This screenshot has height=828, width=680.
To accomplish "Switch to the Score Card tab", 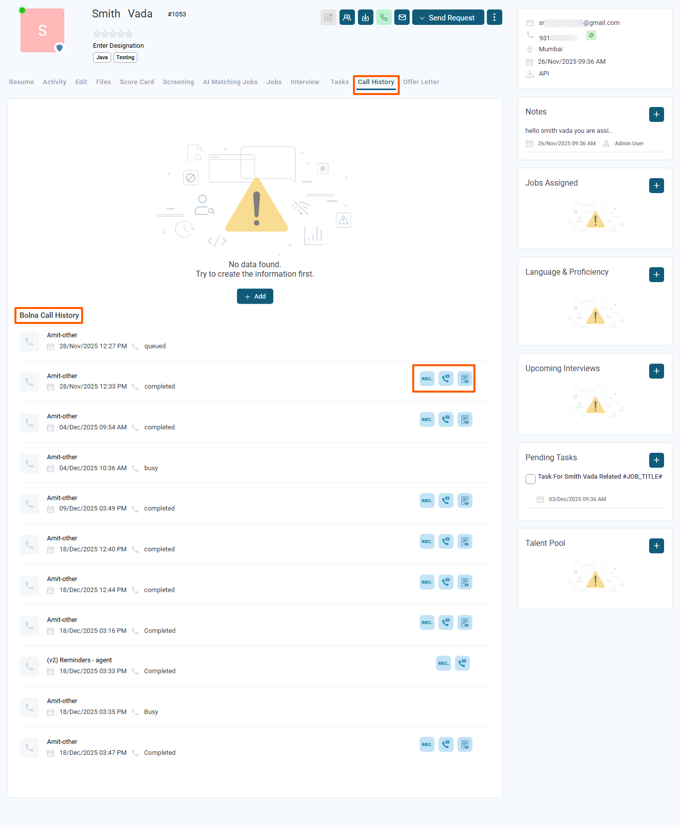I will pos(137,82).
